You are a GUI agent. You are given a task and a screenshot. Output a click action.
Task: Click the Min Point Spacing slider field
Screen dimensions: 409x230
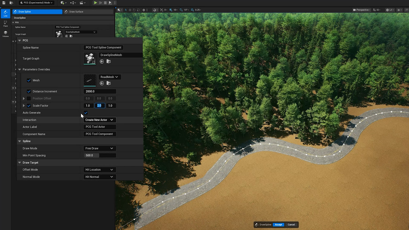pyautogui.click(x=100, y=155)
